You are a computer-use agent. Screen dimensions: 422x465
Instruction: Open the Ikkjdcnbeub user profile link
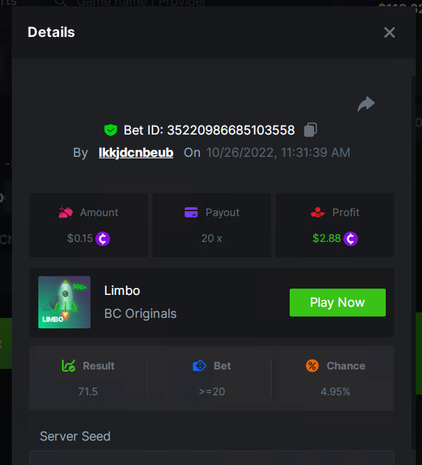coord(136,152)
